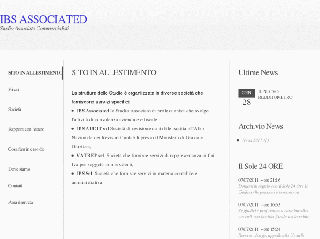Viewport: 320px width, 239px height.
Task: Click the Ultime News heading
Action: coord(258,73)
